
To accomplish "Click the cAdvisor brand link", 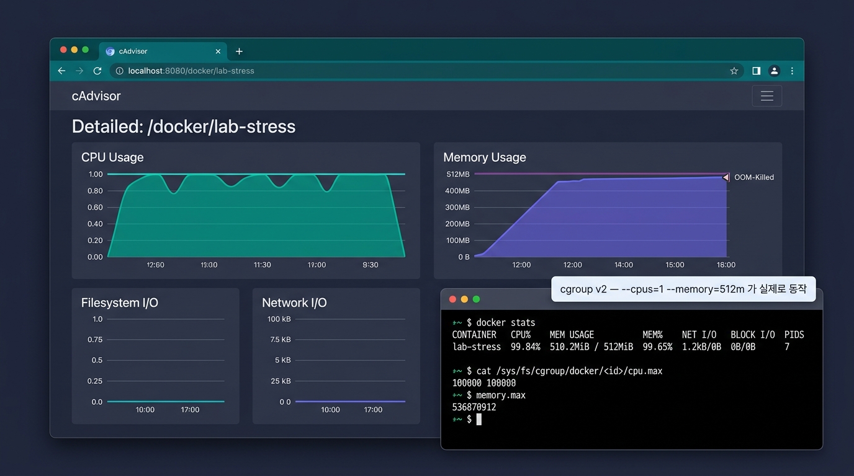I will (x=96, y=96).
